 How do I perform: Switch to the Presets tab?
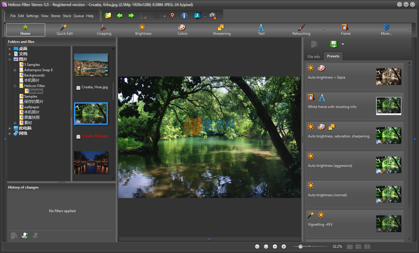pyautogui.click(x=333, y=56)
